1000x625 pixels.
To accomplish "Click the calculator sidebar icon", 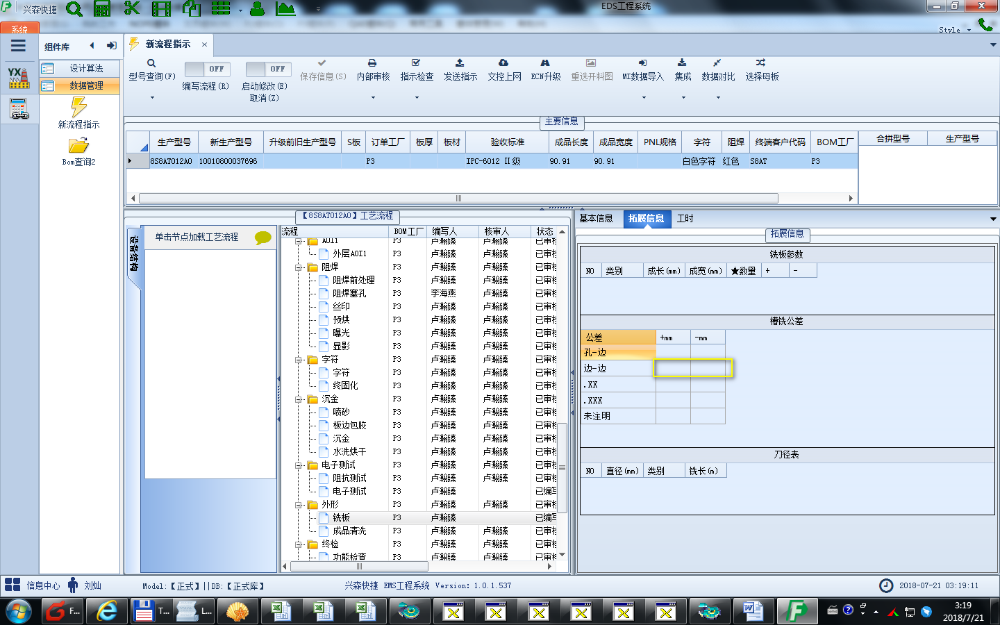I will point(19,109).
